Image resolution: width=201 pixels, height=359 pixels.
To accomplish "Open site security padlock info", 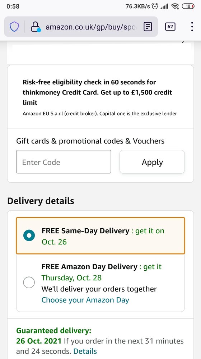I will point(36,27).
